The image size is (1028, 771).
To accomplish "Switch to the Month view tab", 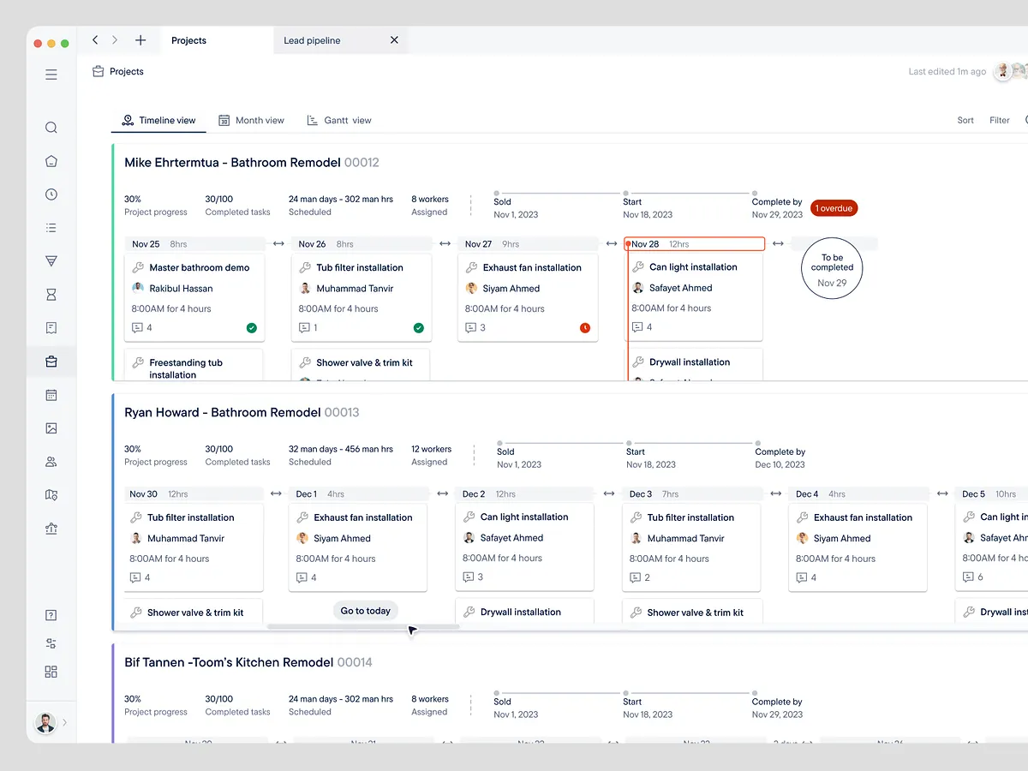I will coord(251,120).
